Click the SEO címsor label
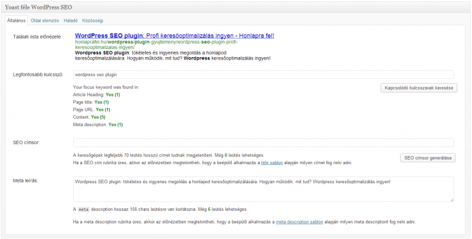The width and height of the screenshot is (472, 239). 27,142
